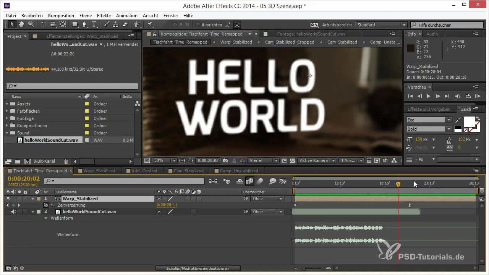Image resolution: width=489 pixels, height=275 pixels.
Task: Select the Selection arrow tool
Action: point(12,24)
